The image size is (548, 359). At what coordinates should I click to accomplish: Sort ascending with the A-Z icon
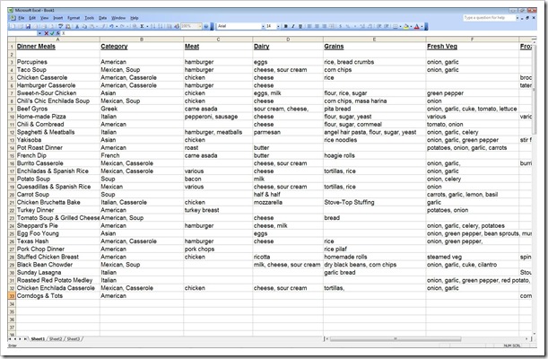pyautogui.click(x=153, y=26)
